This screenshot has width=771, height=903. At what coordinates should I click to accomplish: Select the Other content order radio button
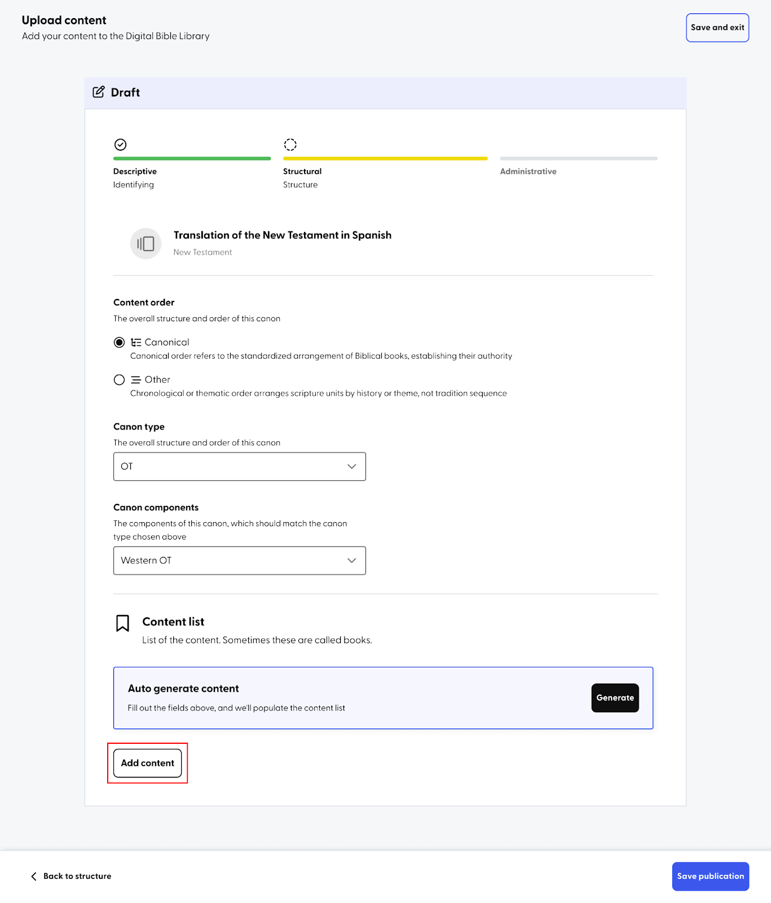pos(119,380)
